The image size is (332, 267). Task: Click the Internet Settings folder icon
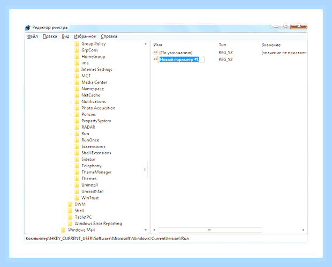(x=77, y=70)
